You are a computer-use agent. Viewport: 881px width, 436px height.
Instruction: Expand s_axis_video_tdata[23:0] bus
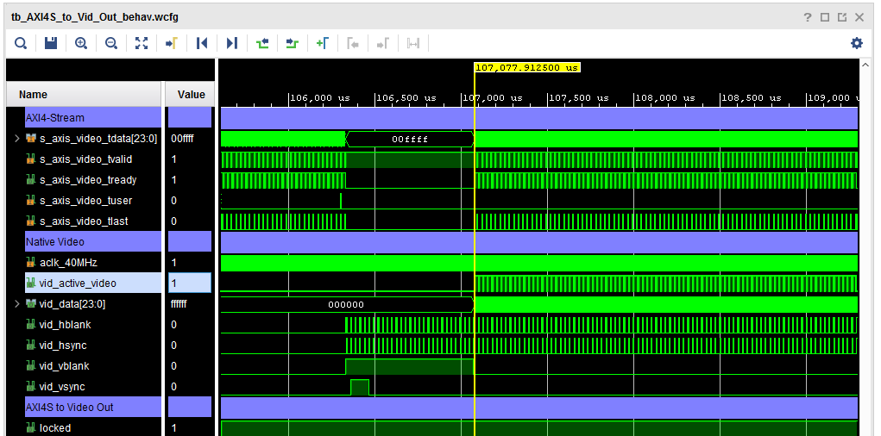[16, 139]
